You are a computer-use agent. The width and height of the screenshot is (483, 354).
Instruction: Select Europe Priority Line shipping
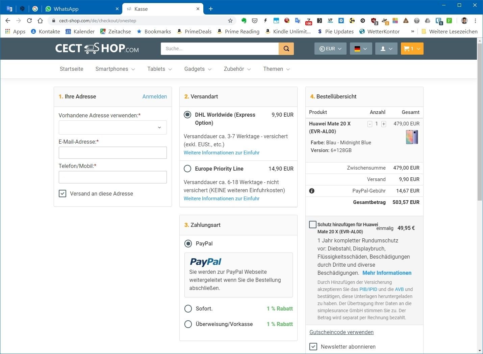tap(187, 169)
